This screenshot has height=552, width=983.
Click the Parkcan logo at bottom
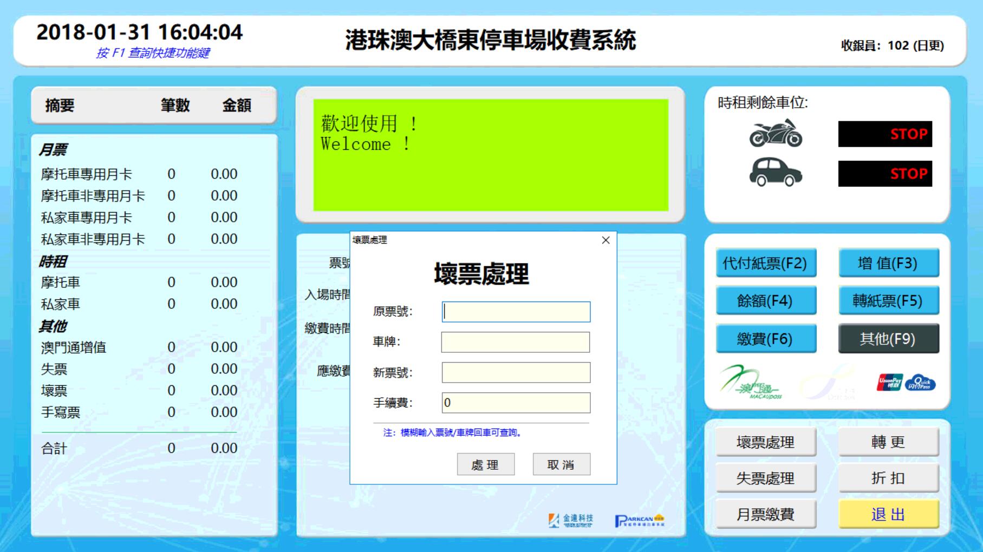click(640, 521)
